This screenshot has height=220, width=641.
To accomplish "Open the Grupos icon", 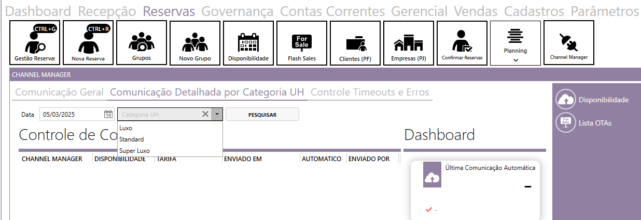I will pyautogui.click(x=142, y=42).
